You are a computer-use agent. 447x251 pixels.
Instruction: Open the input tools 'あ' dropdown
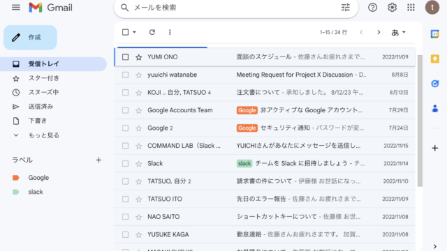[x=398, y=33]
